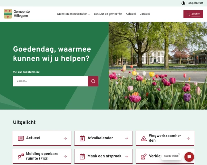Toggle the Hoog contrast mode

click(192, 3)
